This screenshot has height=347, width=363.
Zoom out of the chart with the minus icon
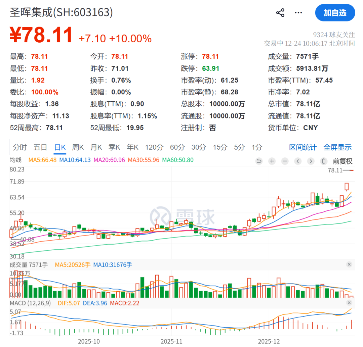[285, 161]
